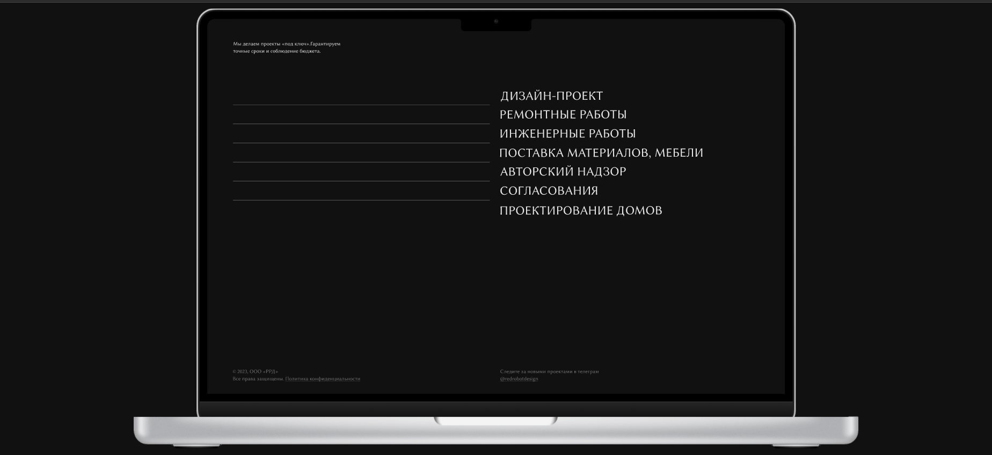Image resolution: width=992 pixels, height=455 pixels.
Task: Click 'Следите за новыми проектами в телеграм' text
Action: click(549, 371)
